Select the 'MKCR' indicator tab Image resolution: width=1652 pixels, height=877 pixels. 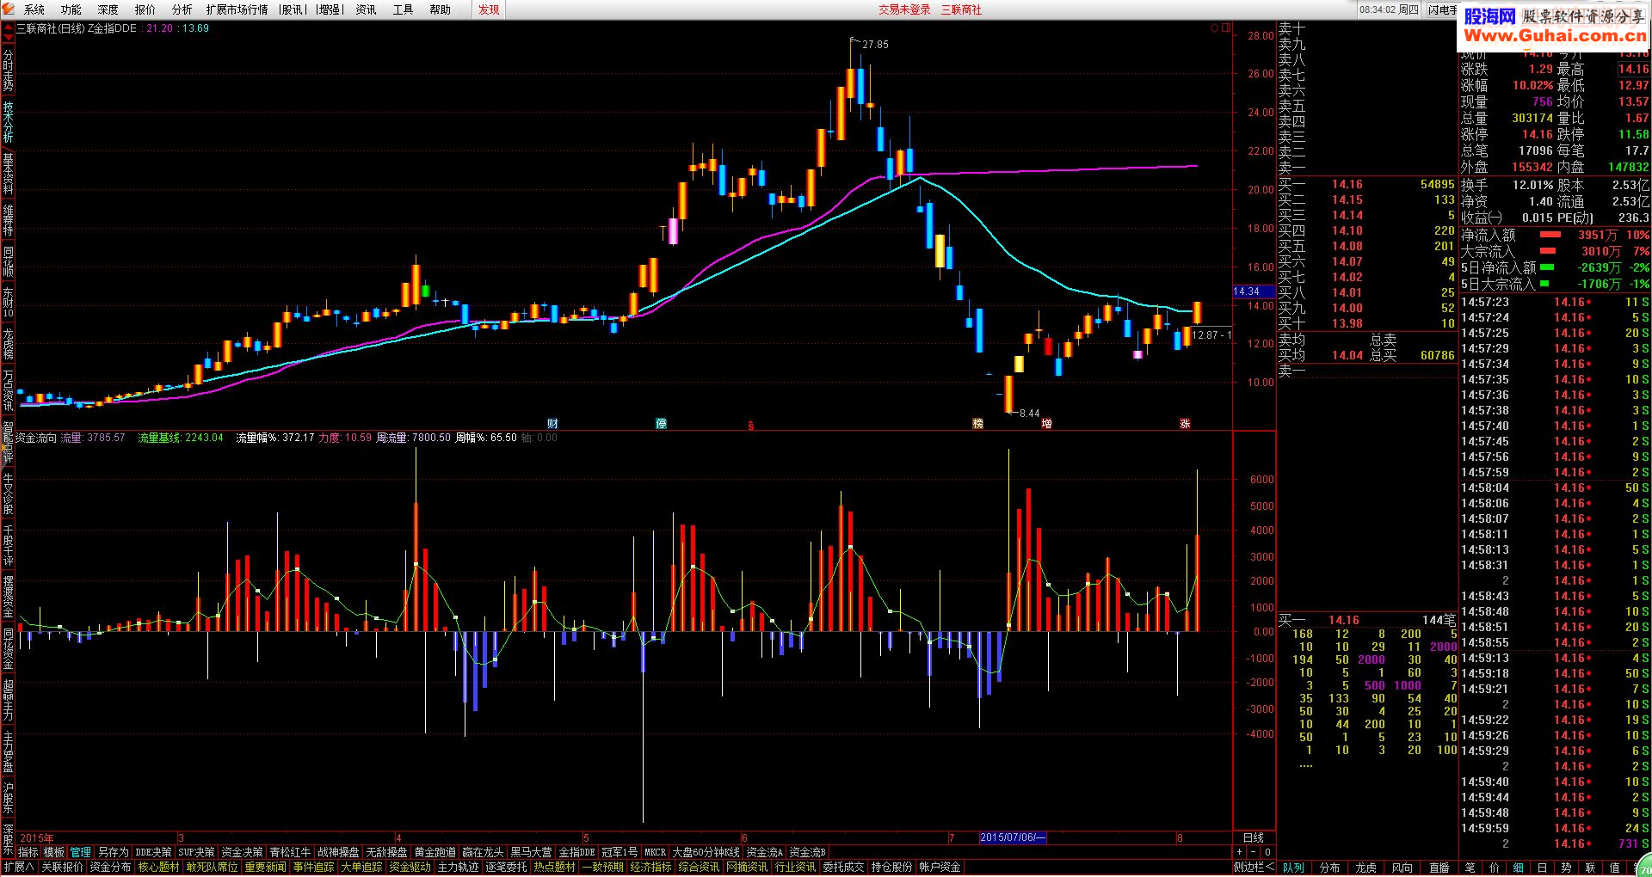pyautogui.click(x=656, y=852)
